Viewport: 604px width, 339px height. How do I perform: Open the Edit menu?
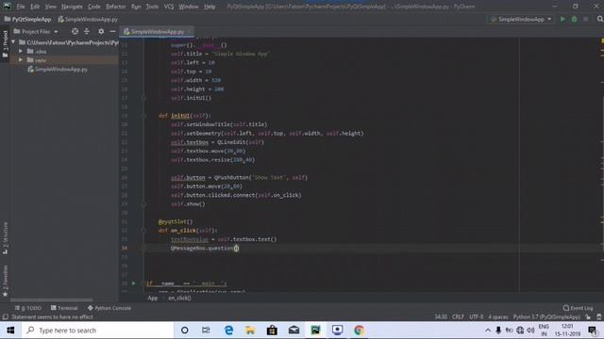pos(35,7)
